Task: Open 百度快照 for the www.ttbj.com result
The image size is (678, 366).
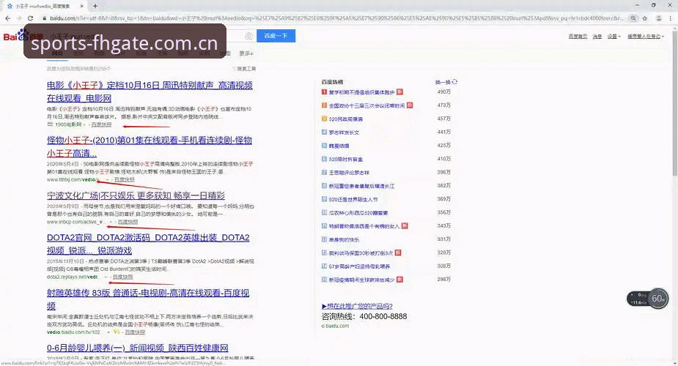Action: 125,179
